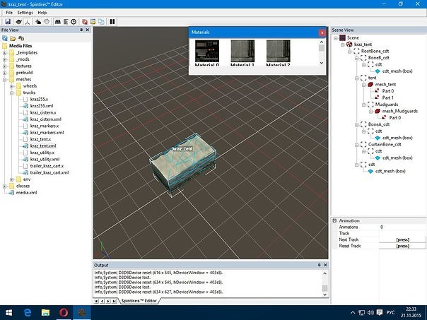Open Opera browser from taskbar
Screen dimensions: 427x320
[64, 313]
